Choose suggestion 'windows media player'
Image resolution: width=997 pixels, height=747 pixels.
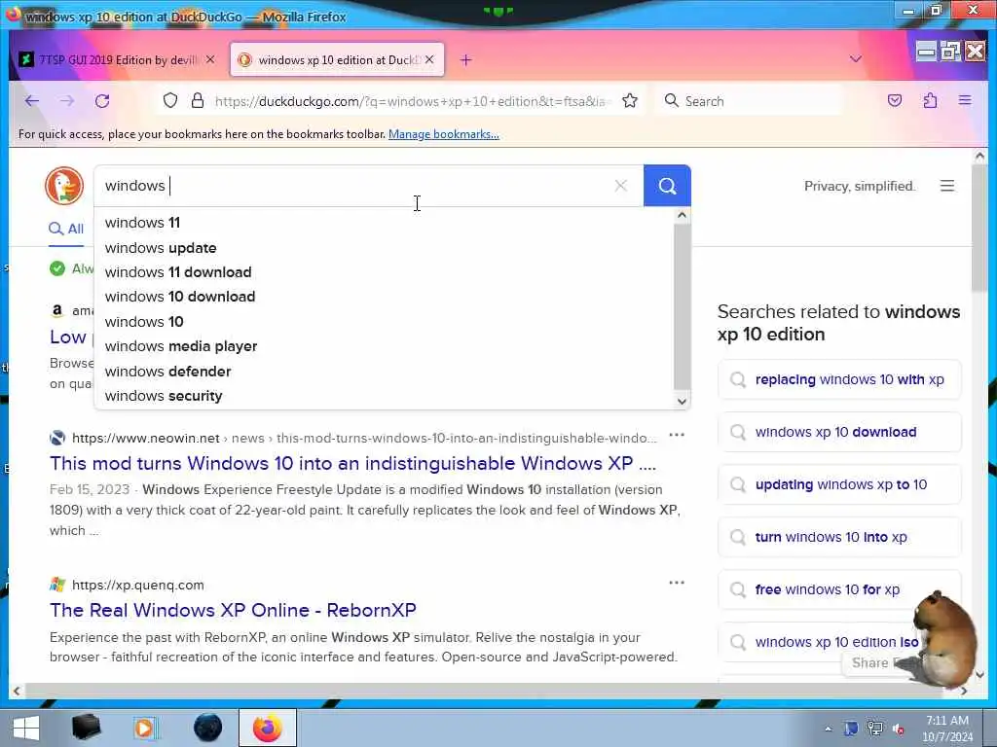[384, 346]
